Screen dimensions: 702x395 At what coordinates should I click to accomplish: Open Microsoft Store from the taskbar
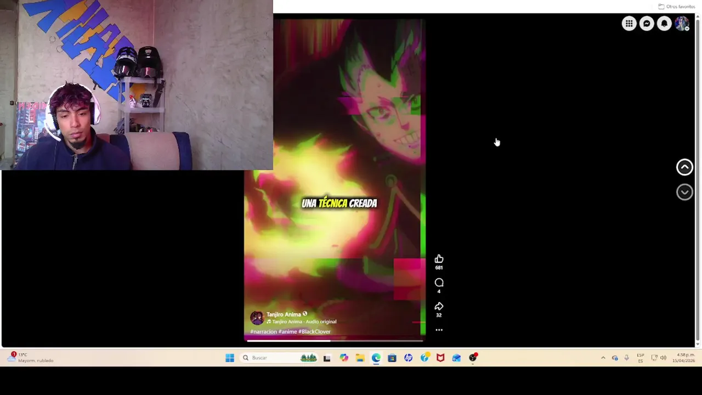(392, 358)
